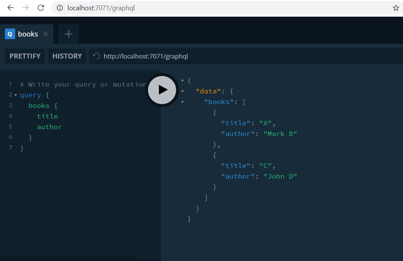The height and width of the screenshot is (261, 403).
Task: Collapse the root response object
Action: point(183,81)
